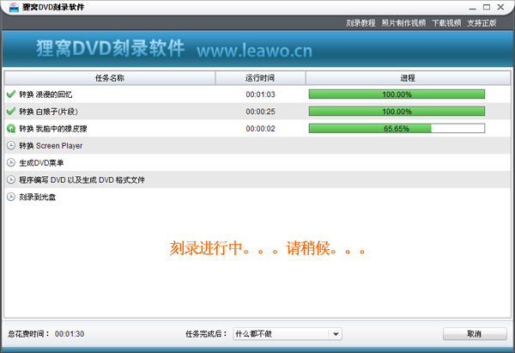
Task: Click the app logo icon in the title bar
Action: pyautogui.click(x=14, y=7)
